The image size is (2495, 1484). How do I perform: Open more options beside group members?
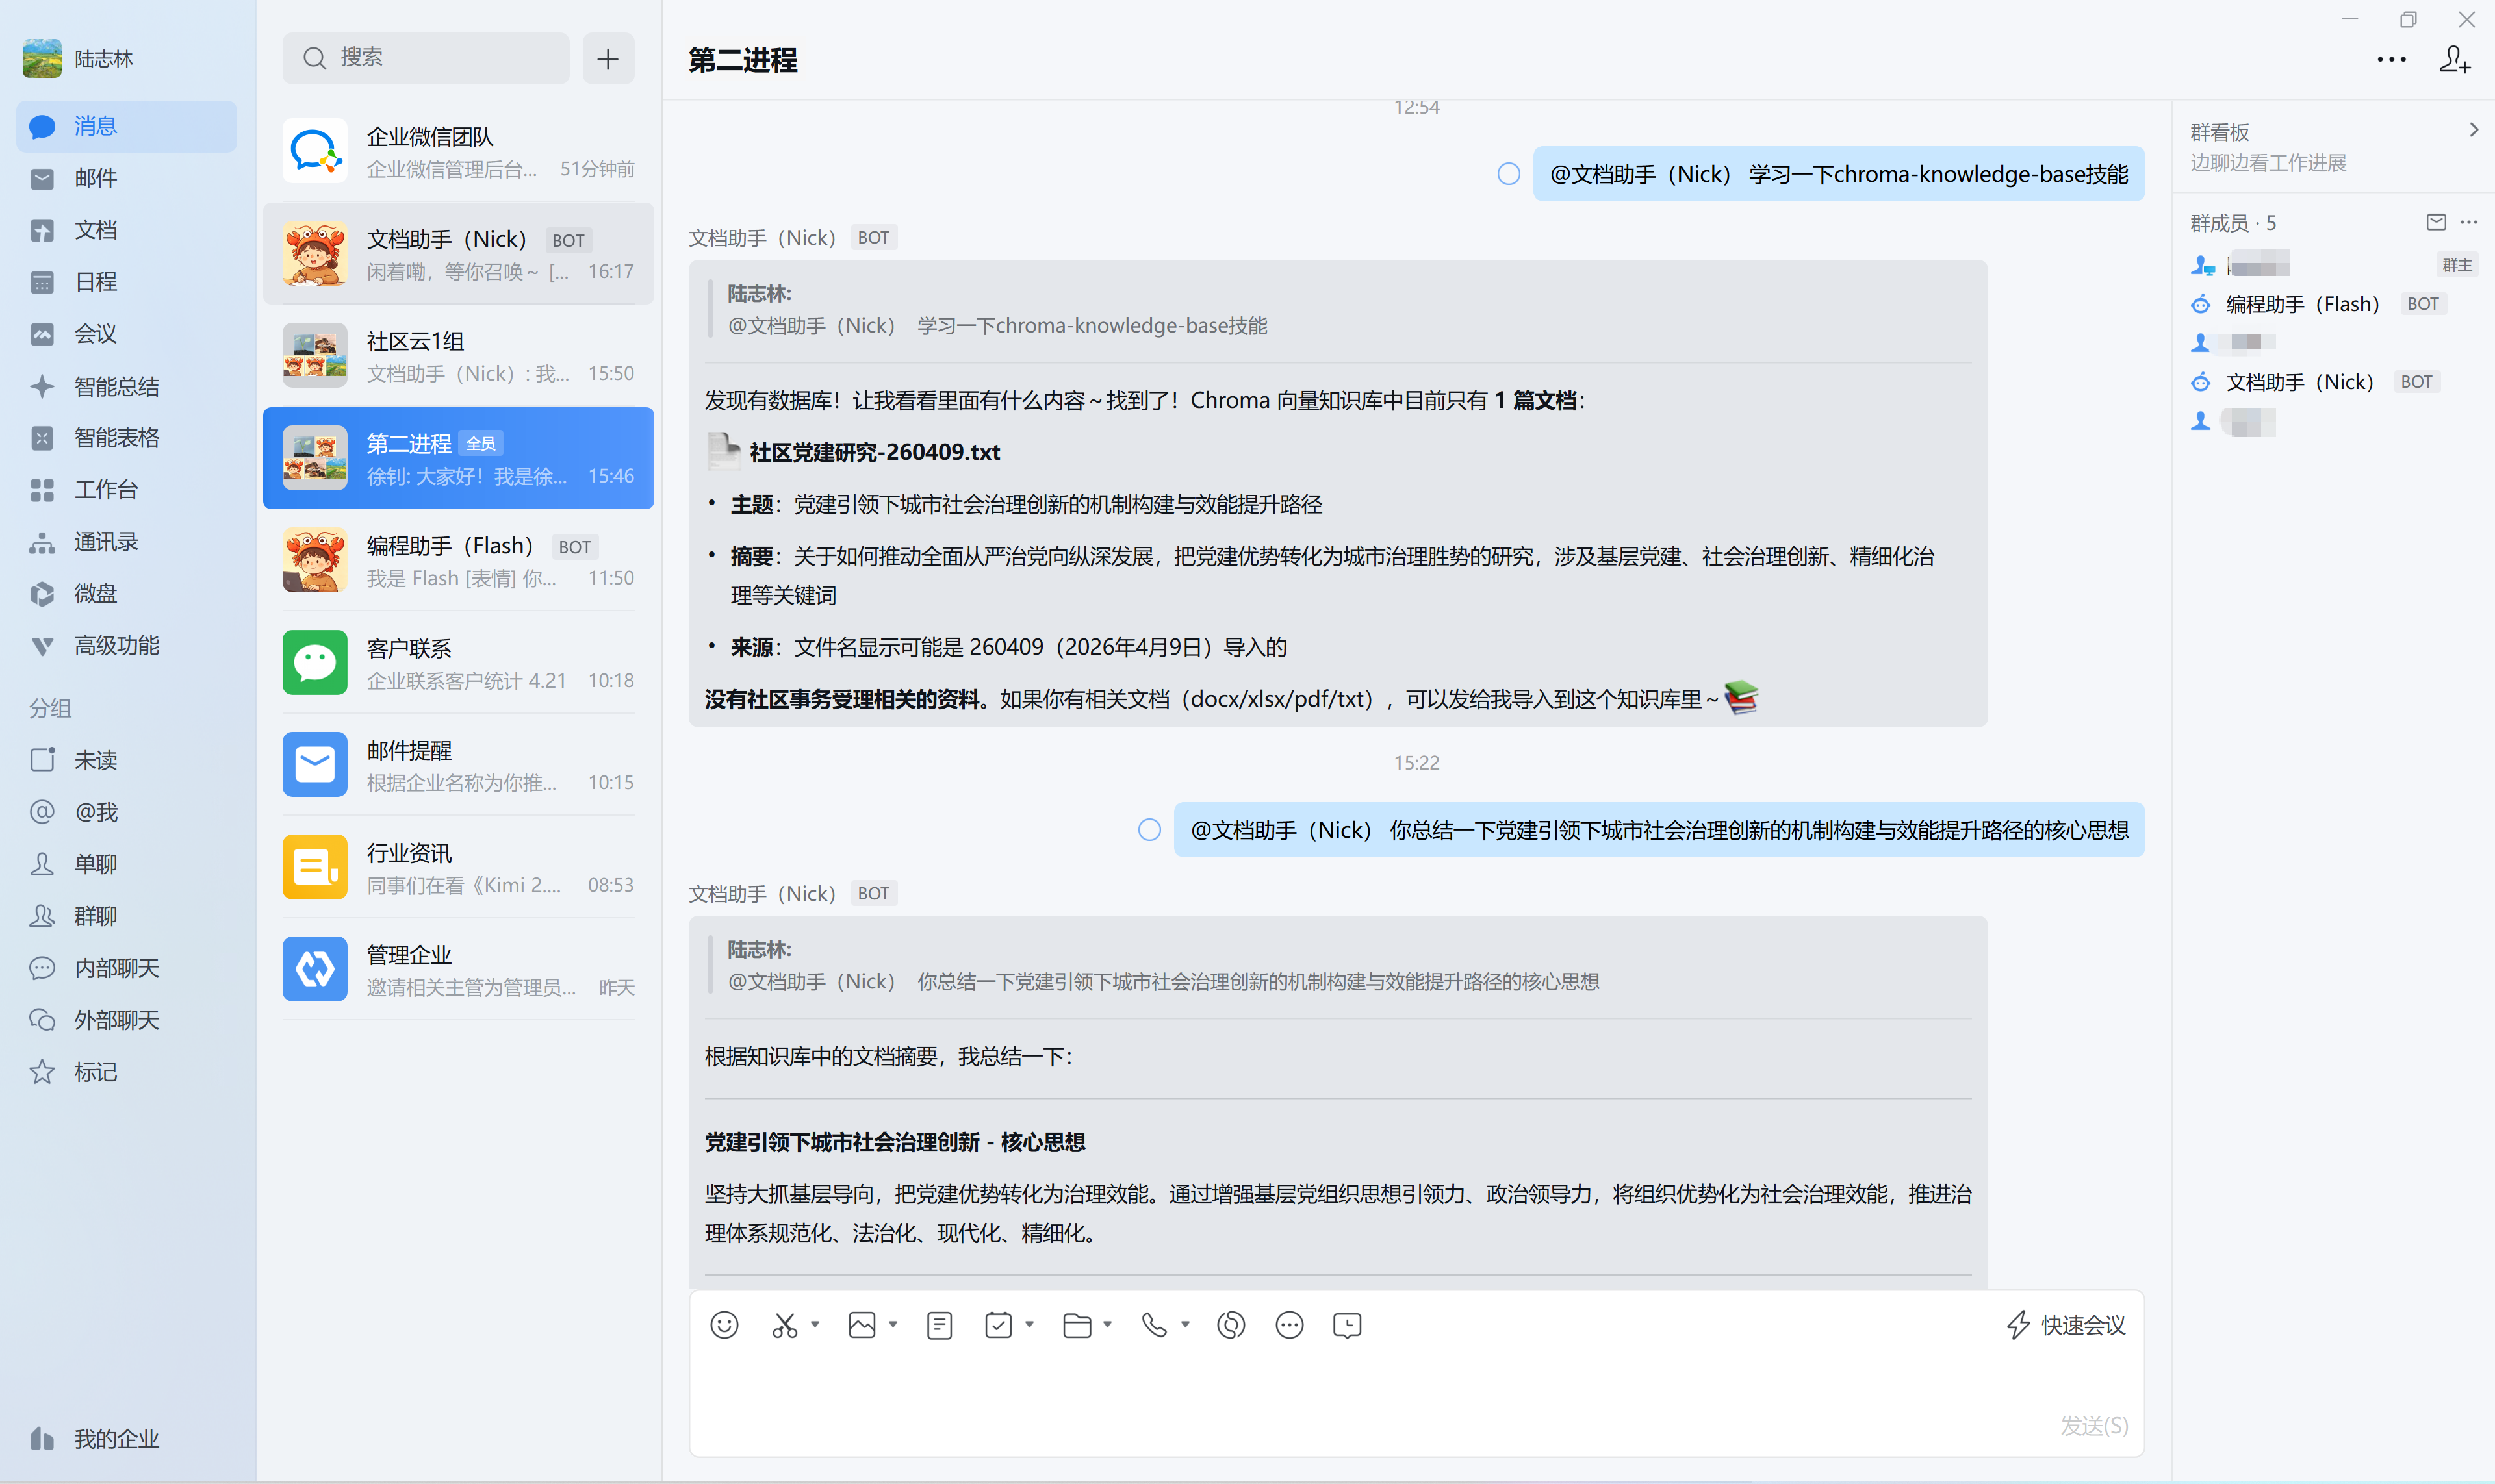tap(2469, 222)
